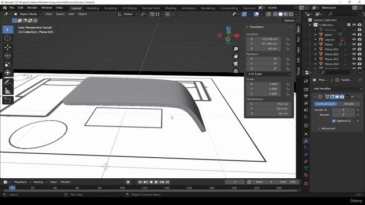Open the Physics properties tab

coord(306,154)
